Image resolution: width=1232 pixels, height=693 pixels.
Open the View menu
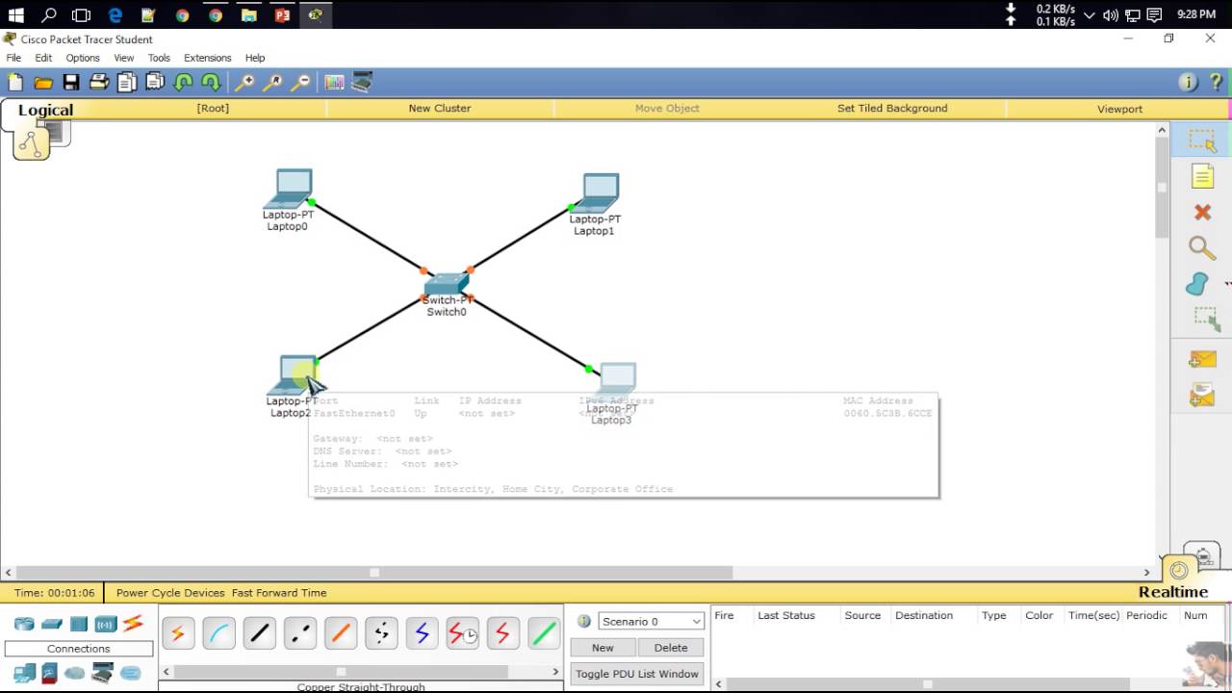[x=124, y=58]
